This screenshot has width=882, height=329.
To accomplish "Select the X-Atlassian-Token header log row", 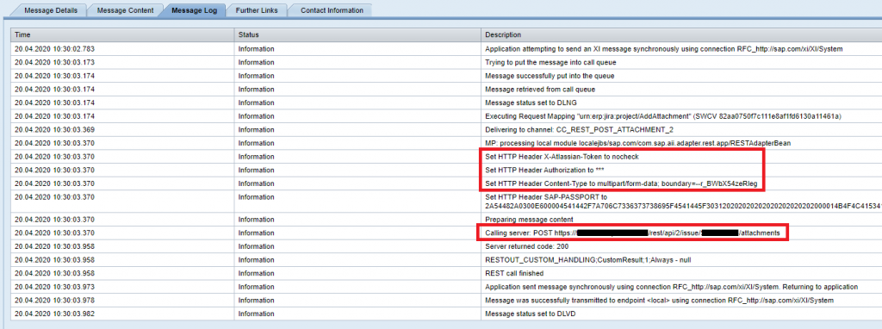I will tap(446, 157).
